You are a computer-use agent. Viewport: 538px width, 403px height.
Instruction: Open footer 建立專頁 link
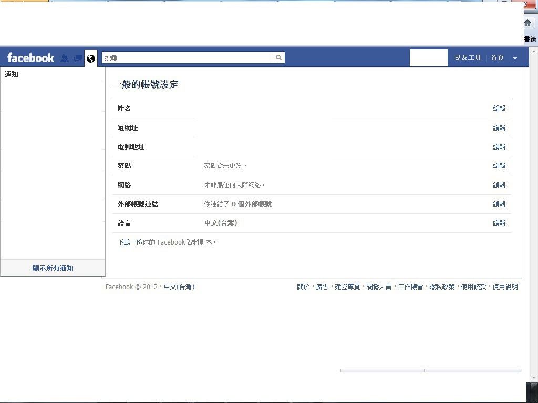click(x=347, y=287)
